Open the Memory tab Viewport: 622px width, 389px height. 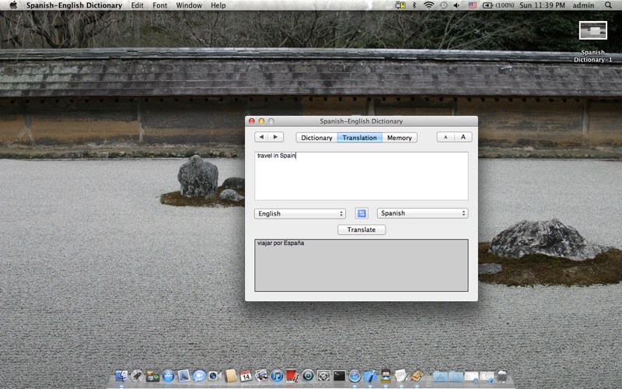tap(400, 138)
